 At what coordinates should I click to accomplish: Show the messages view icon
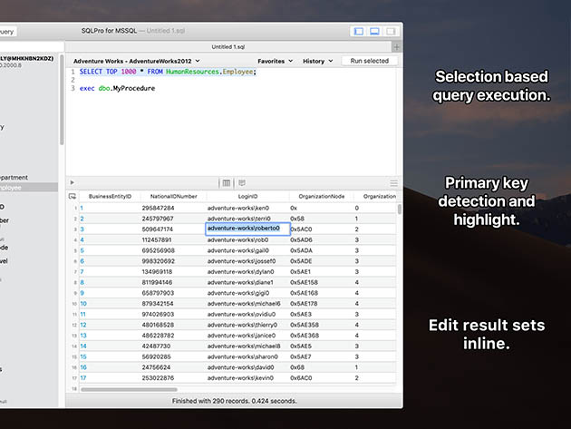tap(242, 182)
